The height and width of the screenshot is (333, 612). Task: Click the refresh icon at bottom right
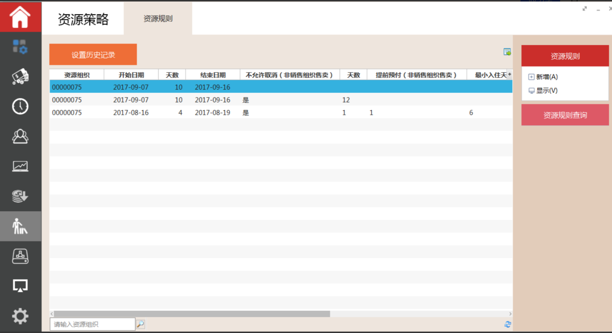(507, 324)
